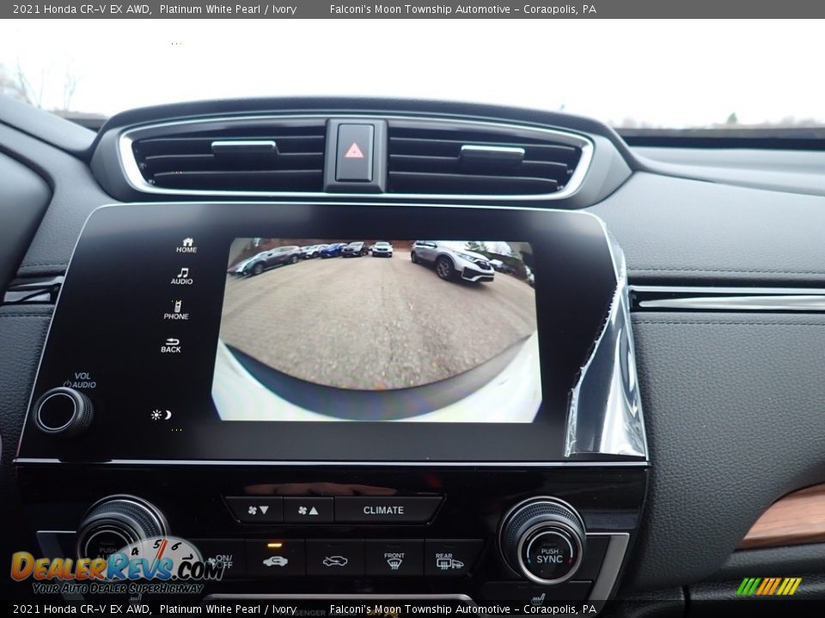This screenshot has width=825, height=618.
Task: Tap the Audio music note icon
Action: click(x=181, y=276)
